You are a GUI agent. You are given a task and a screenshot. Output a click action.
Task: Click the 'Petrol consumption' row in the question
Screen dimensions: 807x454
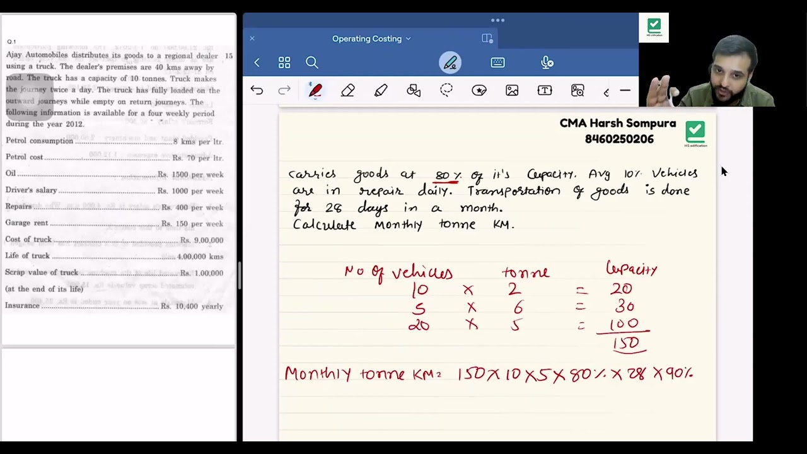114,141
